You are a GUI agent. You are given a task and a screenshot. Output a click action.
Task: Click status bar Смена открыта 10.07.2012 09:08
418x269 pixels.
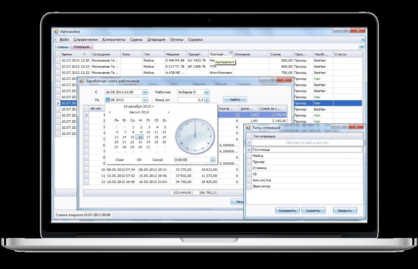83,215
